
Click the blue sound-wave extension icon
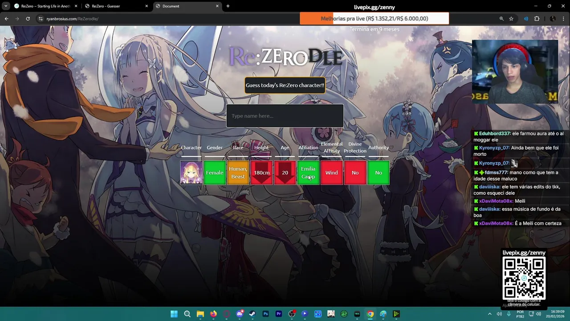point(526,19)
